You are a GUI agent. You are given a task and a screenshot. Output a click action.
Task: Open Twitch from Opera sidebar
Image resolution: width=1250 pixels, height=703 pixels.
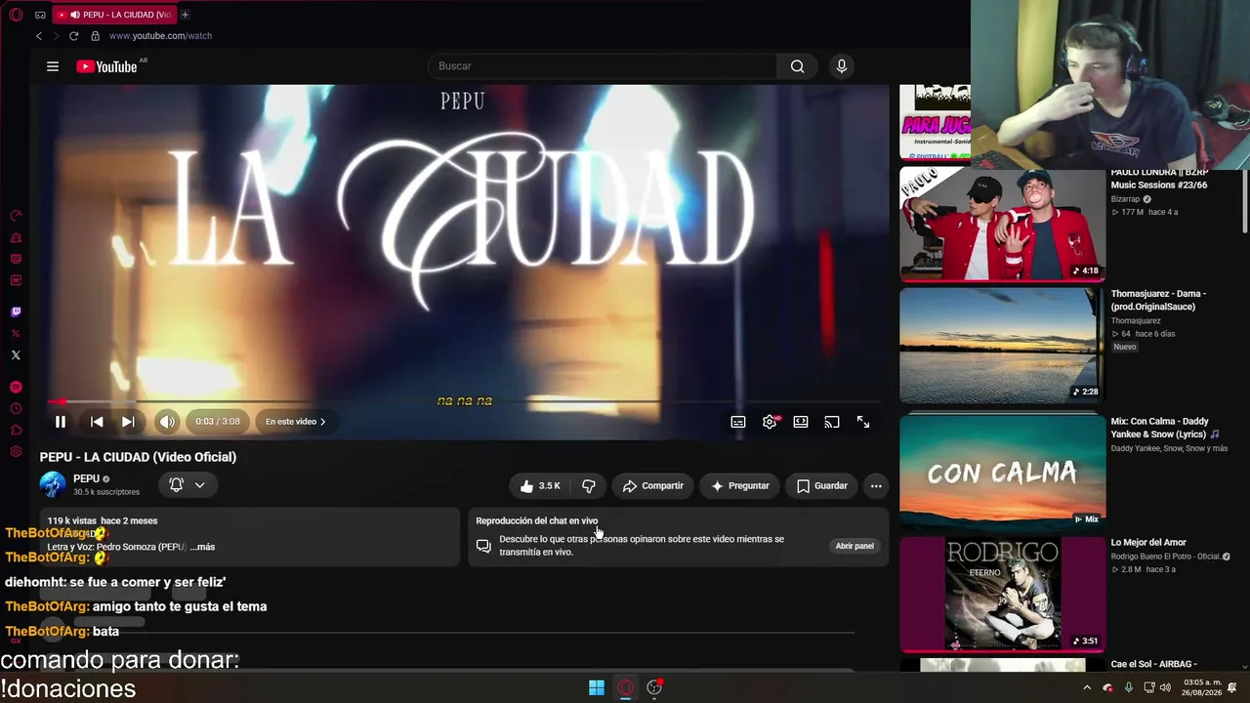click(x=16, y=312)
